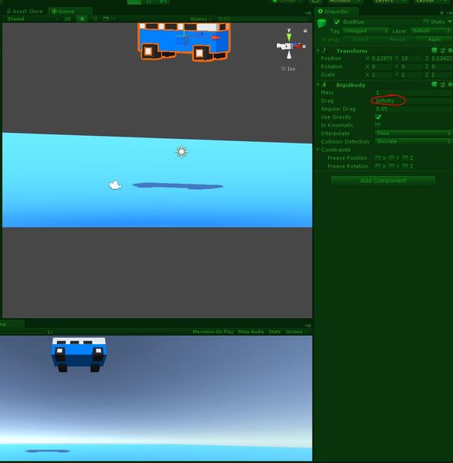Open the scene effects image icon
Screen dimensions: 453x463
[106, 19]
